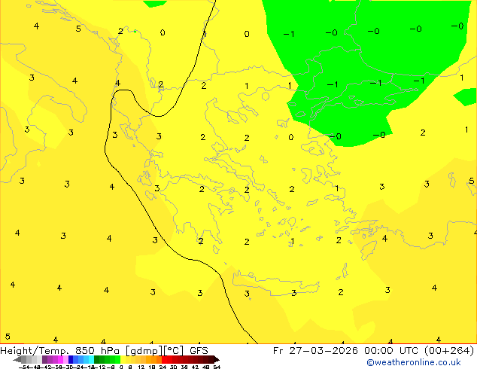Click the 'GFS' model label in title
477x369 pixels.
pos(199,351)
